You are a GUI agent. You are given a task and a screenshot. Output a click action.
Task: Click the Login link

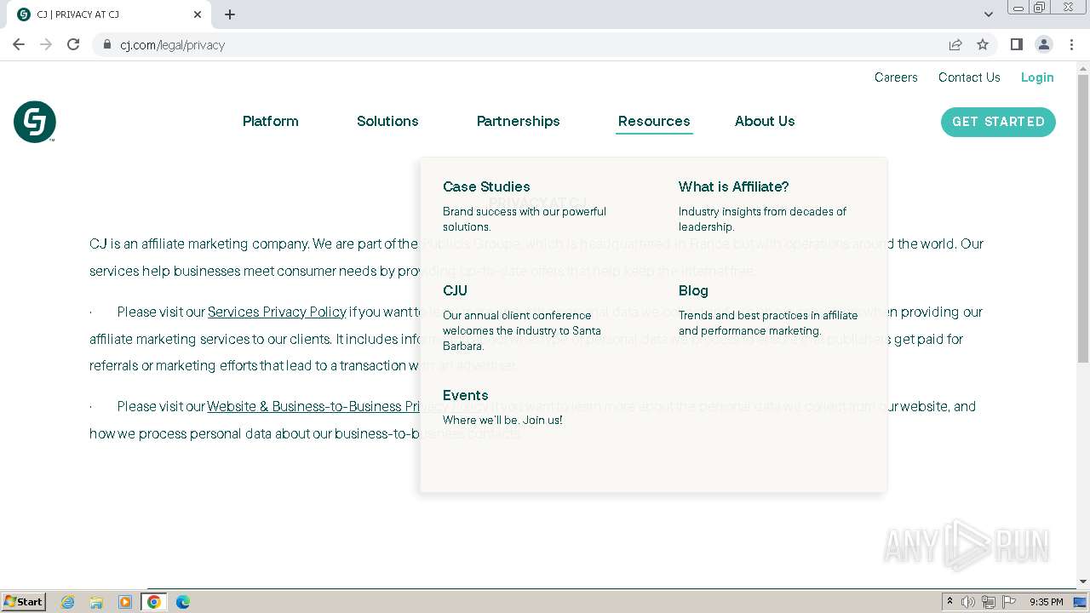coord(1037,77)
